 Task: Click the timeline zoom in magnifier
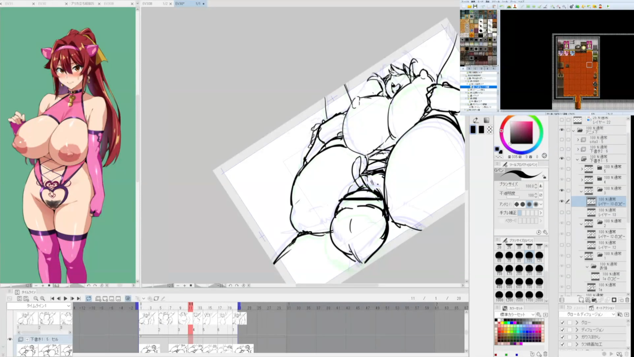[43, 298]
